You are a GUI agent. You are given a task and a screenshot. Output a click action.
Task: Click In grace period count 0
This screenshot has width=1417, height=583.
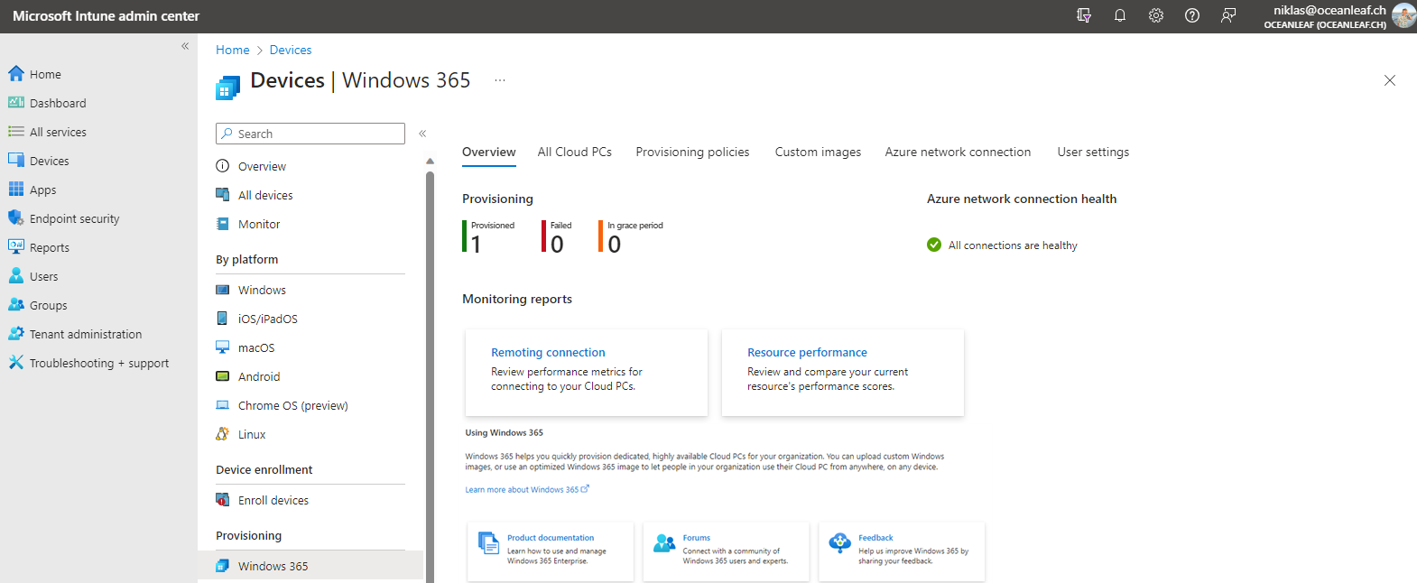click(x=615, y=245)
